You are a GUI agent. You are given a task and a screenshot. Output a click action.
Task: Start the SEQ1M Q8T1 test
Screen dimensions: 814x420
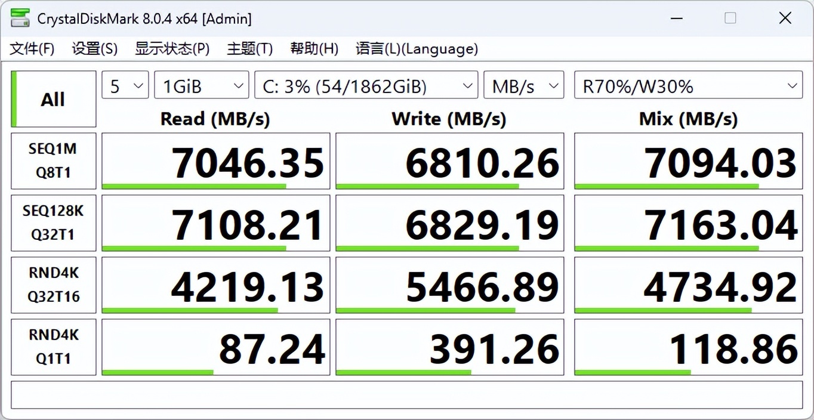coord(54,160)
